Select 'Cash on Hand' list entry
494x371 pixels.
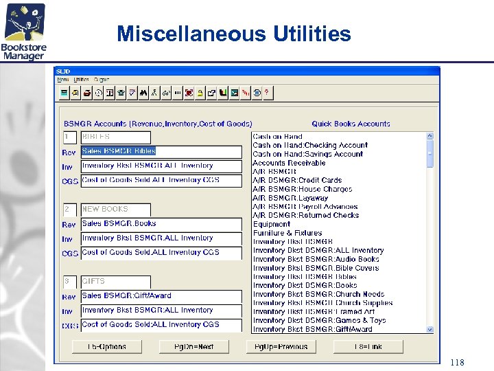278,137
